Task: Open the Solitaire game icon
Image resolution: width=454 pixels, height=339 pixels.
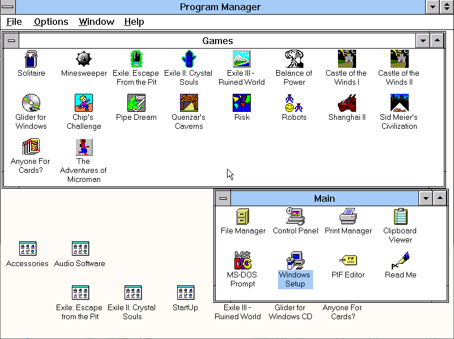Action: point(31,59)
